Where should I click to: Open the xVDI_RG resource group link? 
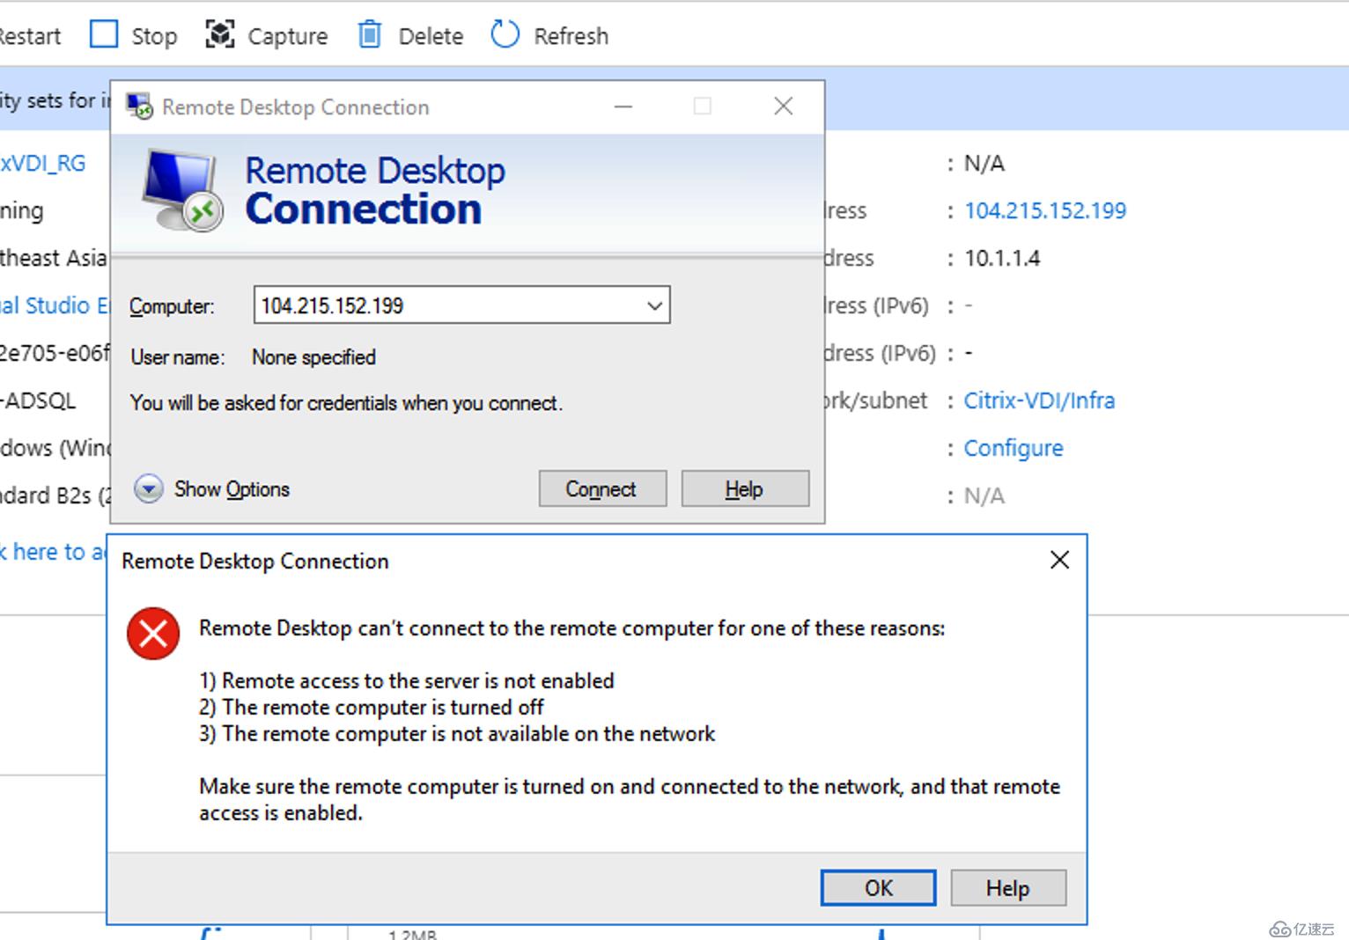42,163
